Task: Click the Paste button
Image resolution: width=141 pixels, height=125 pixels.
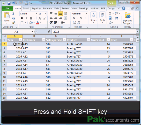Action: point(7,18)
